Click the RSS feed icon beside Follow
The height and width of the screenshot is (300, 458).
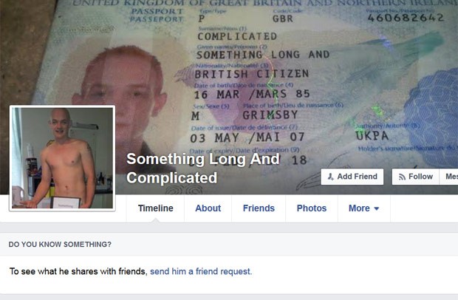pyautogui.click(x=402, y=177)
